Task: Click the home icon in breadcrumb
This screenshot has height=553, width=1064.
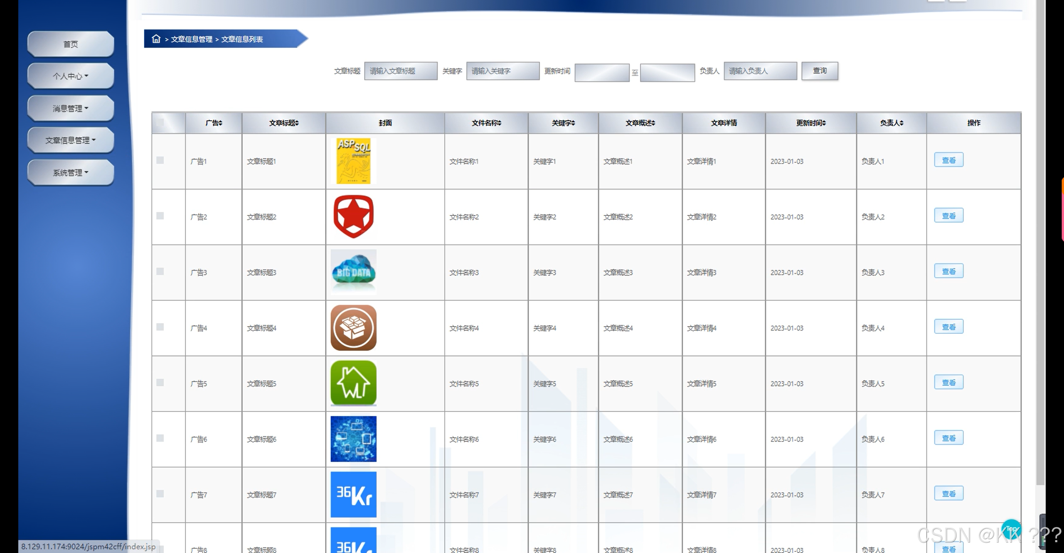Action: (156, 39)
